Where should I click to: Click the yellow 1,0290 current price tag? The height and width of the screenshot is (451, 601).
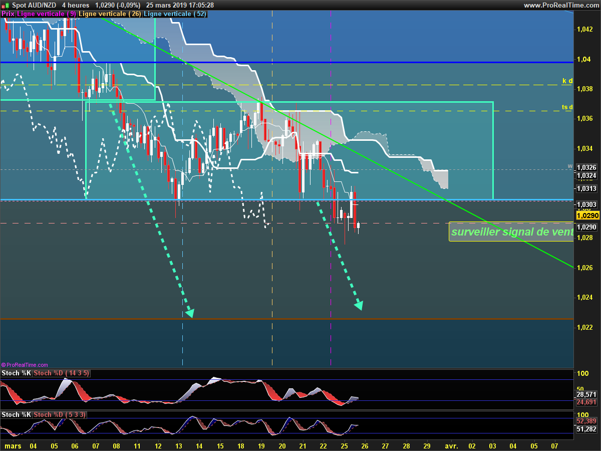click(587, 215)
